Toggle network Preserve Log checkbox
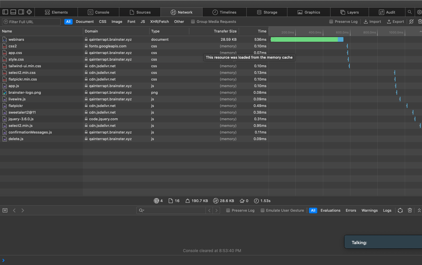 pos(331,22)
